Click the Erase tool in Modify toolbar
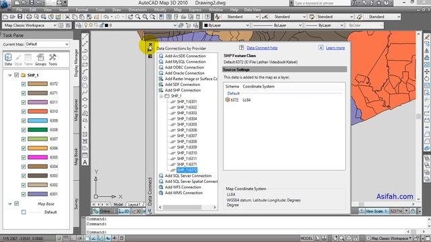Viewport: 431px width, 242px height. [427, 37]
